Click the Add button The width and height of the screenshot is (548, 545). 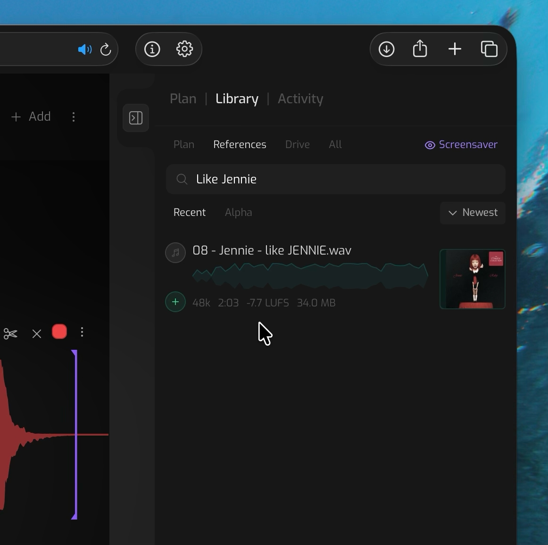31,117
